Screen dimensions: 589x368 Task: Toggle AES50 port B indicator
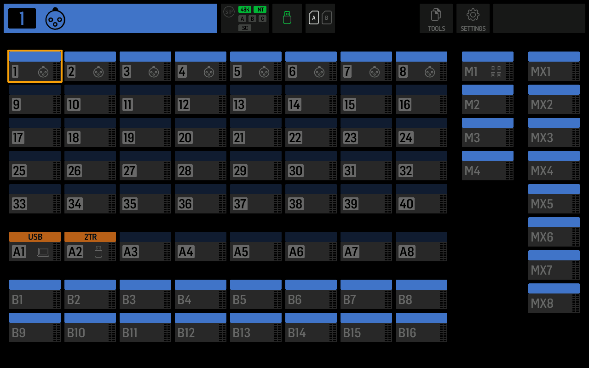tap(252, 19)
